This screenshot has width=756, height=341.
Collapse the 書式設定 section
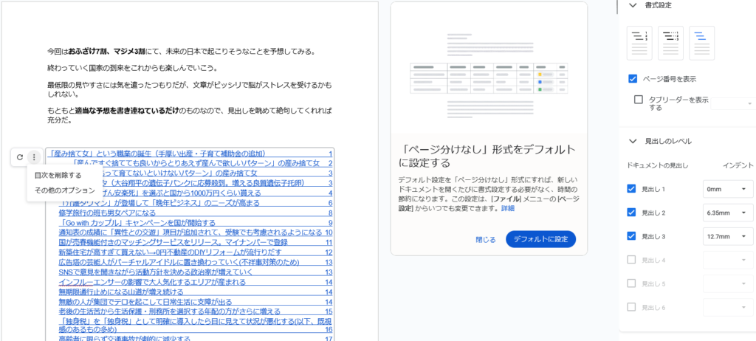632,5
